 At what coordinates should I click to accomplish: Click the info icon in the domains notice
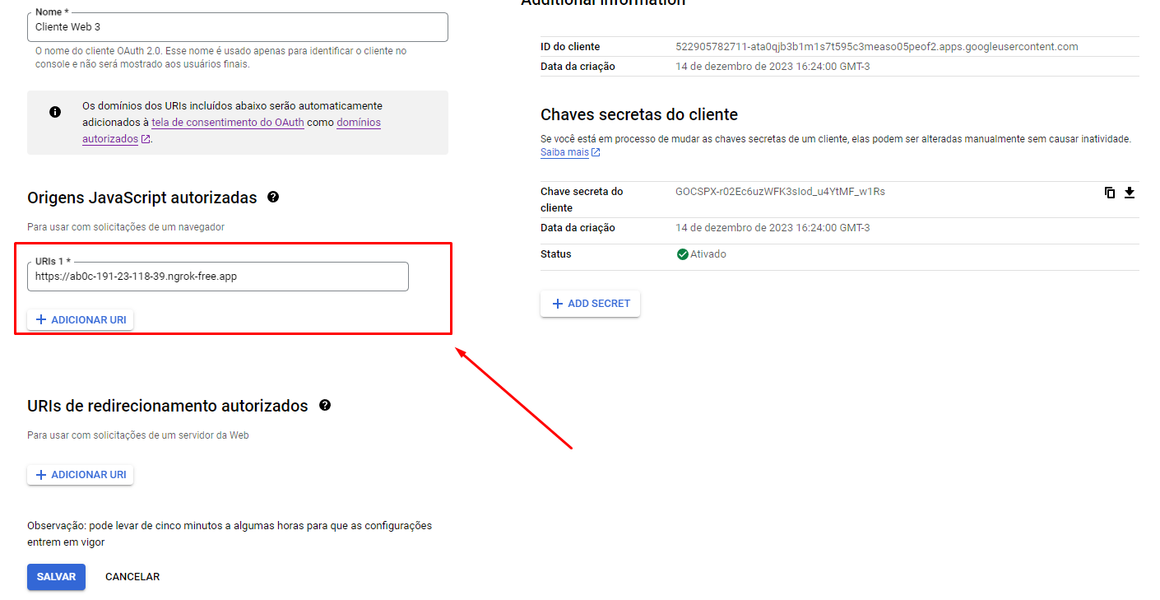point(54,111)
